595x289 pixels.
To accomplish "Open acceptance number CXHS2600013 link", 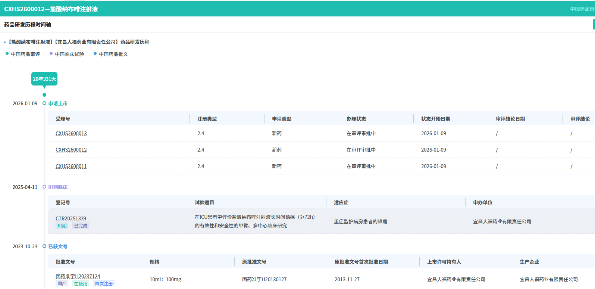I will [x=71, y=133].
